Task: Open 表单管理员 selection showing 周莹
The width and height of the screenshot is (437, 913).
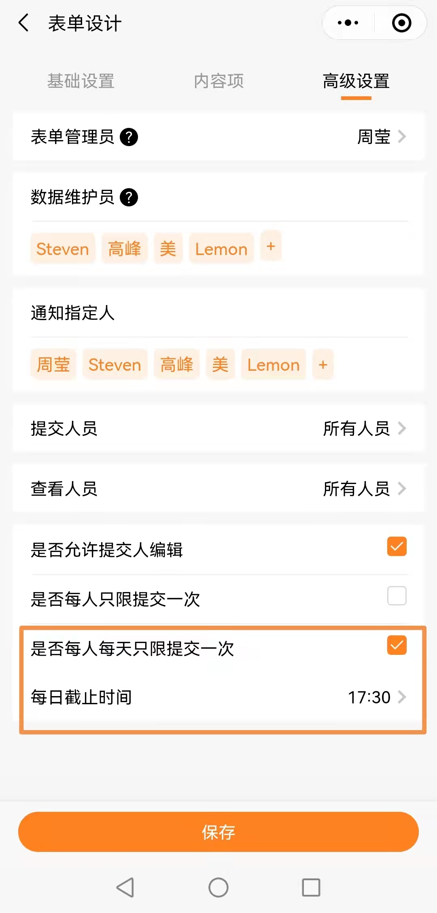Action: 380,137
